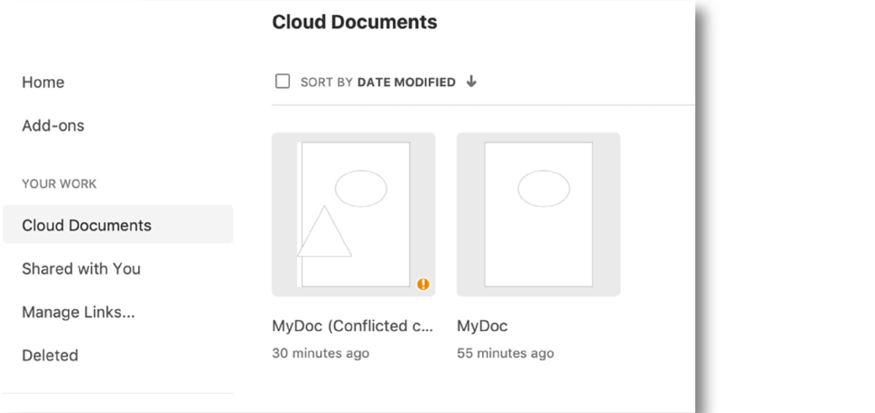Click the "30 minutes ago" timestamp
This screenshot has height=413, width=875.
(320, 353)
